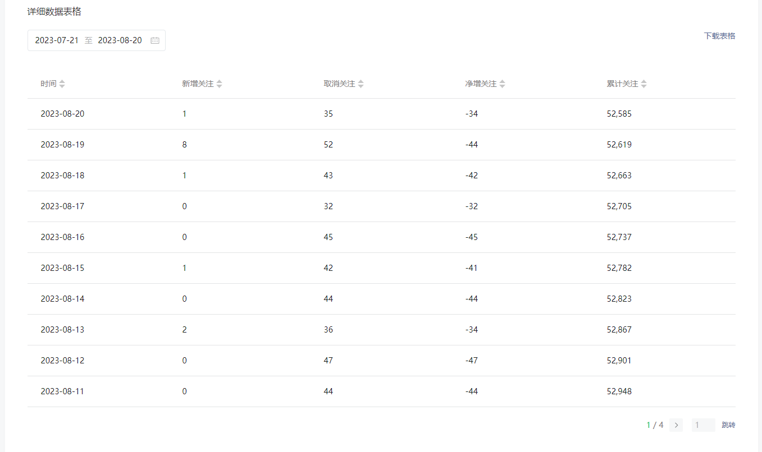
Task: Sort table by 时间 column arrows
Action: [62, 84]
